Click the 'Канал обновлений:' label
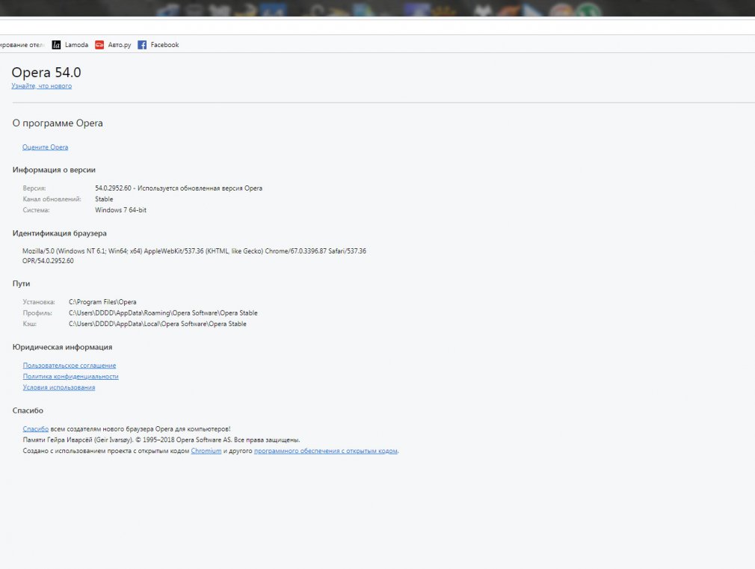The image size is (755, 569). (x=52, y=199)
